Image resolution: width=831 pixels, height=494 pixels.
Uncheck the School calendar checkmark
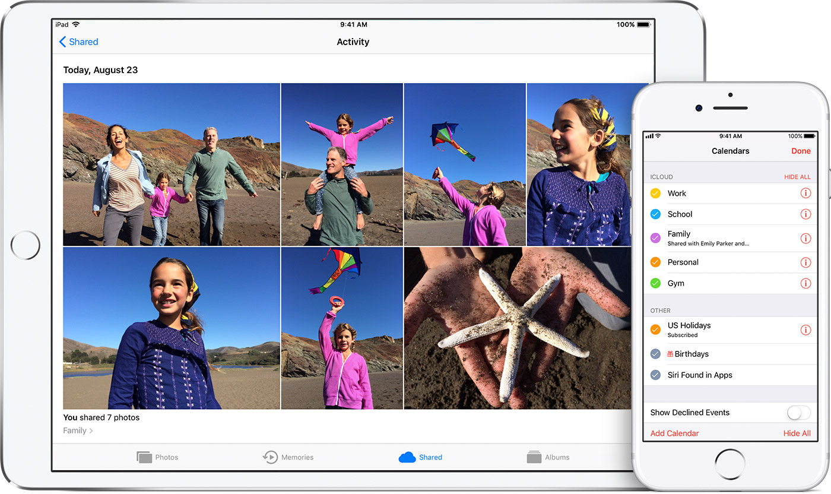pos(655,214)
